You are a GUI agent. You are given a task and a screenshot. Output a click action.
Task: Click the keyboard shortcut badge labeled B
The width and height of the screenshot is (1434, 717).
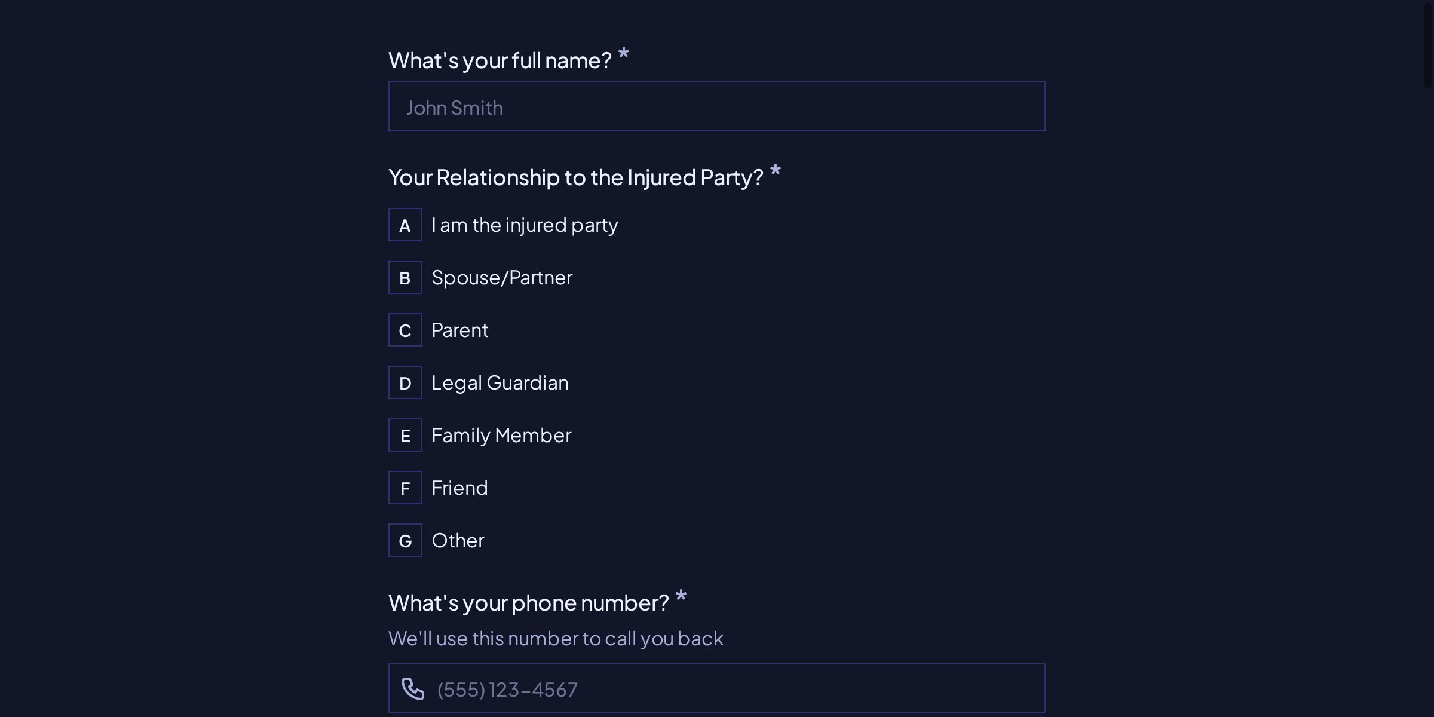click(x=405, y=277)
